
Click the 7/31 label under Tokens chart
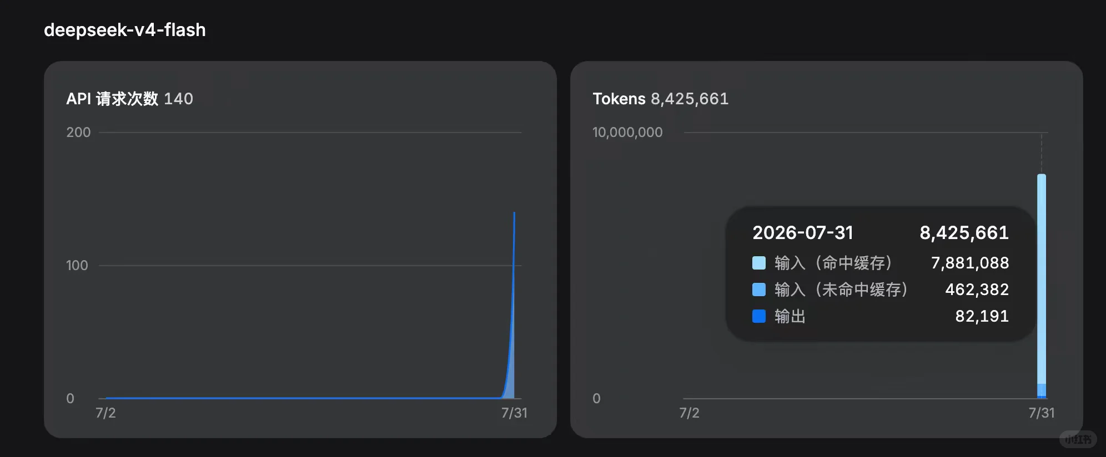1041,413
